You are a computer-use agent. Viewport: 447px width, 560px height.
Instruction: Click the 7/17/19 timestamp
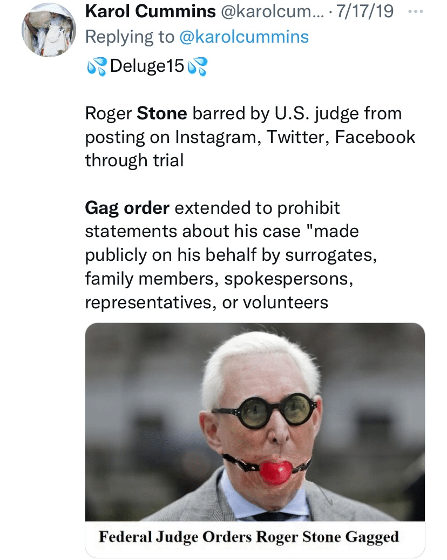coord(364,10)
